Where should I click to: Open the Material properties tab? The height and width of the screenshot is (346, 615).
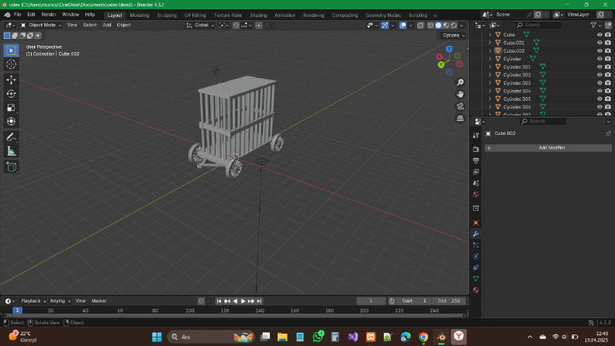coord(475,290)
